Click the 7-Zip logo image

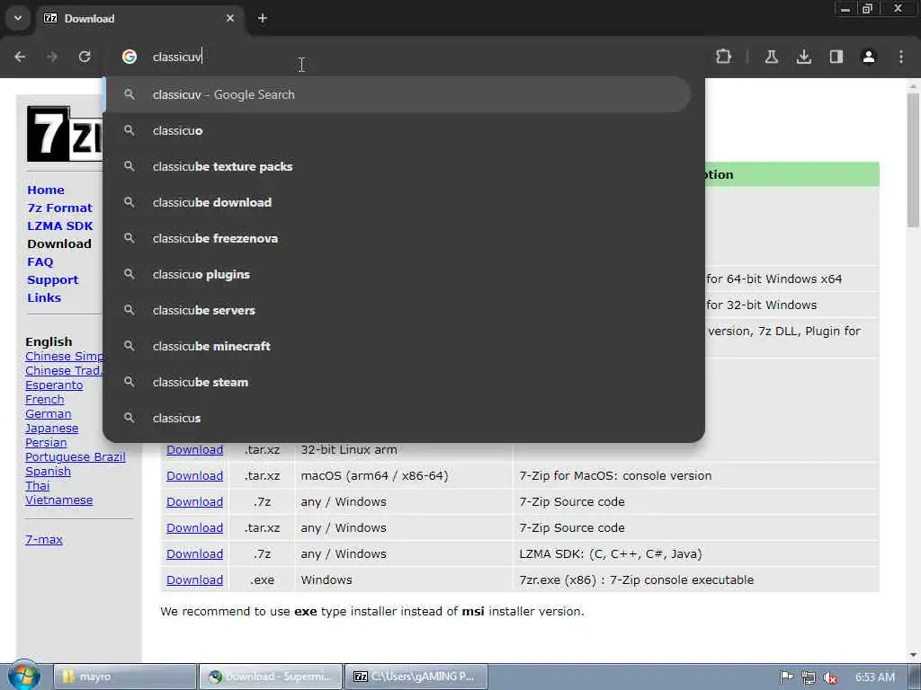pyautogui.click(x=65, y=134)
